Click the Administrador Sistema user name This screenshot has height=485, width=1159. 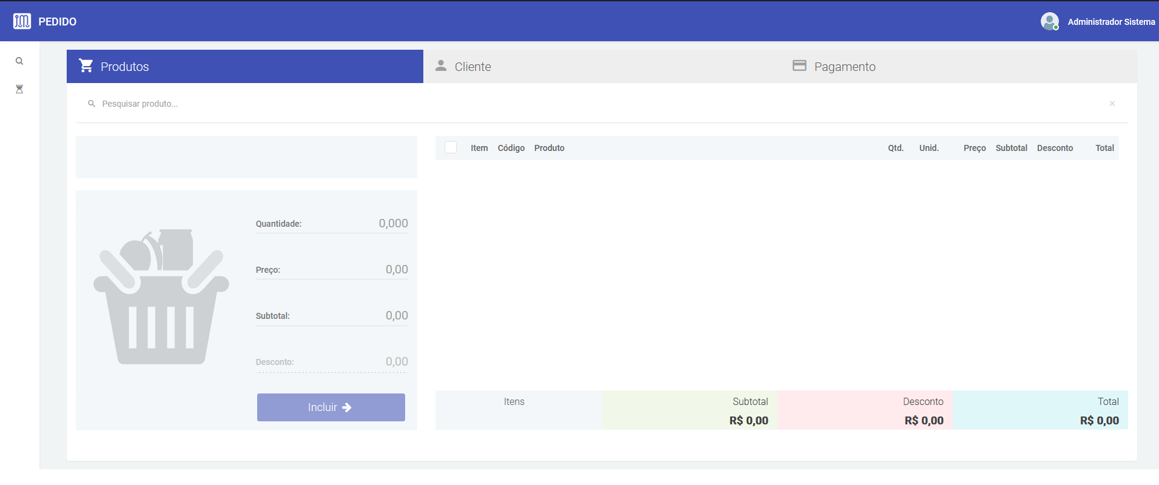tap(1111, 22)
